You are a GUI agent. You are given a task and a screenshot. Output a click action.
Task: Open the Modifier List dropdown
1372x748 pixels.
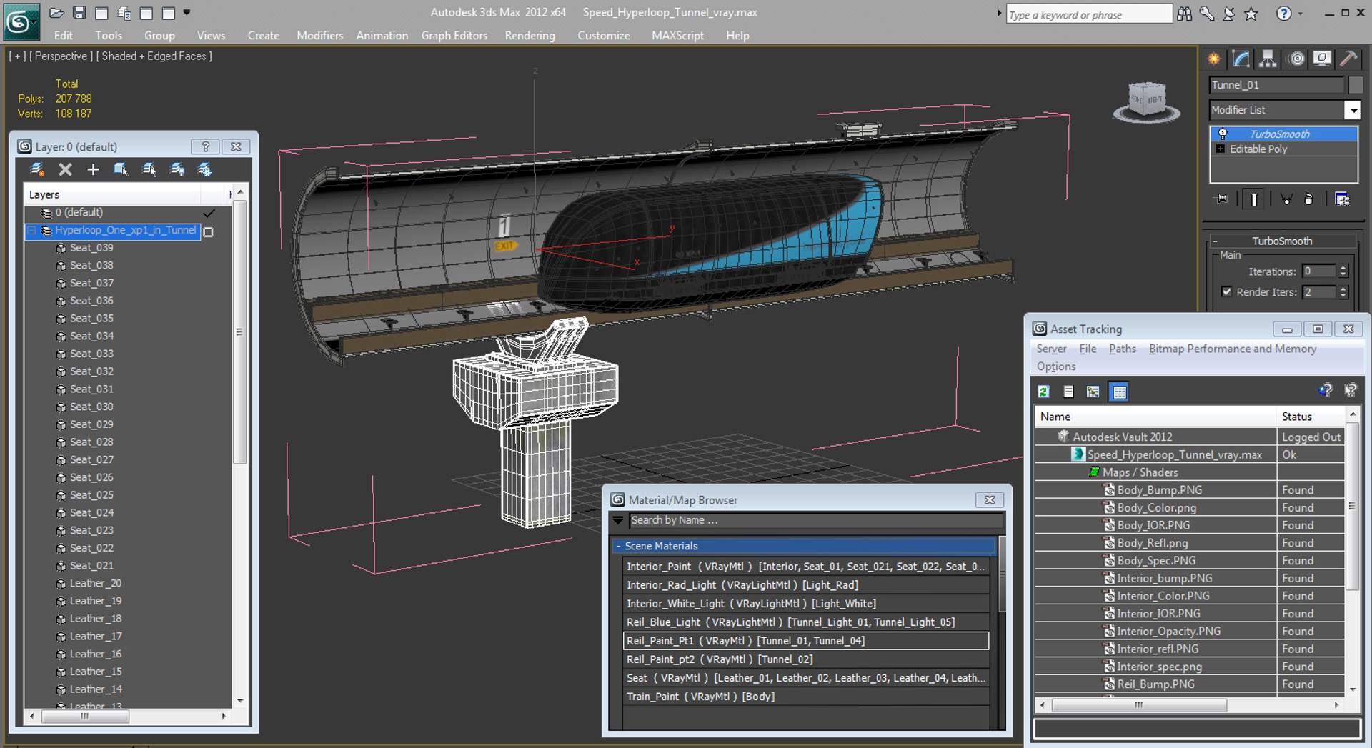coord(1353,110)
